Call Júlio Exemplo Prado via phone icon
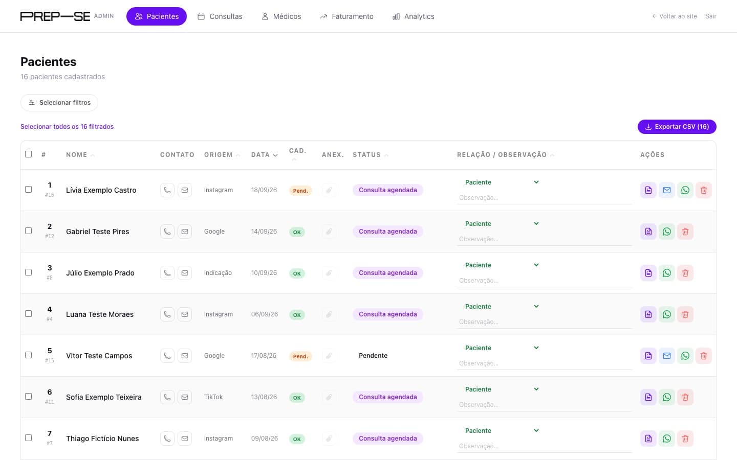737x460 pixels. [x=167, y=273]
